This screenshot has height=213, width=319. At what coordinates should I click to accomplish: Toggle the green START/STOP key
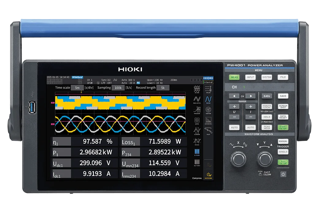click(x=283, y=127)
